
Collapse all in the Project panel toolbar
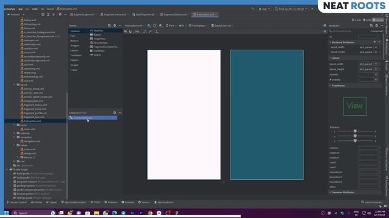53,15
